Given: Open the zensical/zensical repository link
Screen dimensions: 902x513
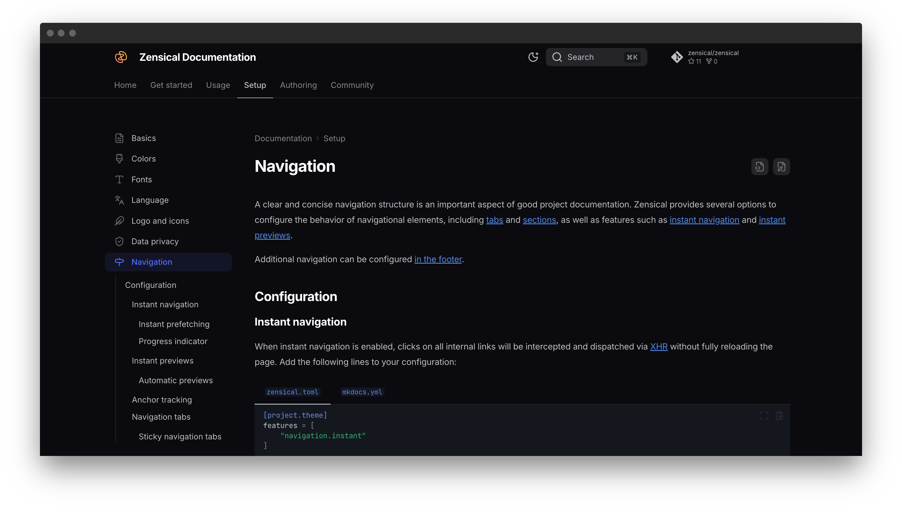Looking at the screenshot, I should (705, 57).
